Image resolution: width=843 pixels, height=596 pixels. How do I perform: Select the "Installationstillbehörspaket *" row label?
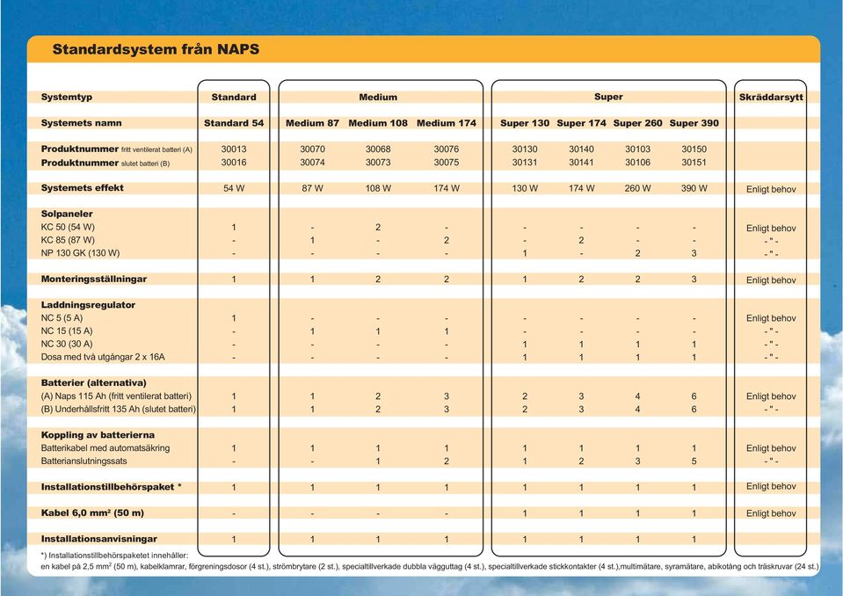(112, 487)
